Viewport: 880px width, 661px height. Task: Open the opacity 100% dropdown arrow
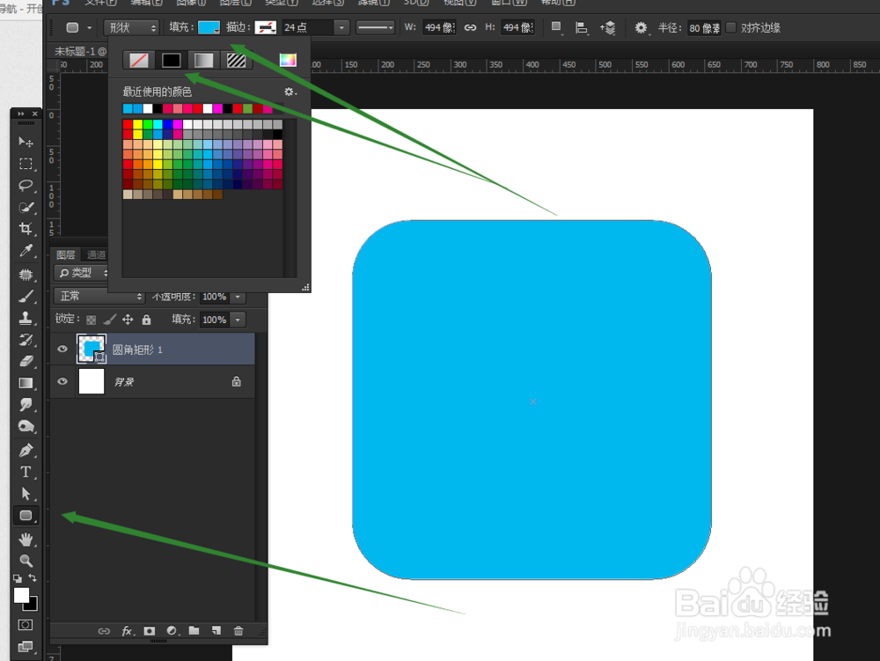238,297
